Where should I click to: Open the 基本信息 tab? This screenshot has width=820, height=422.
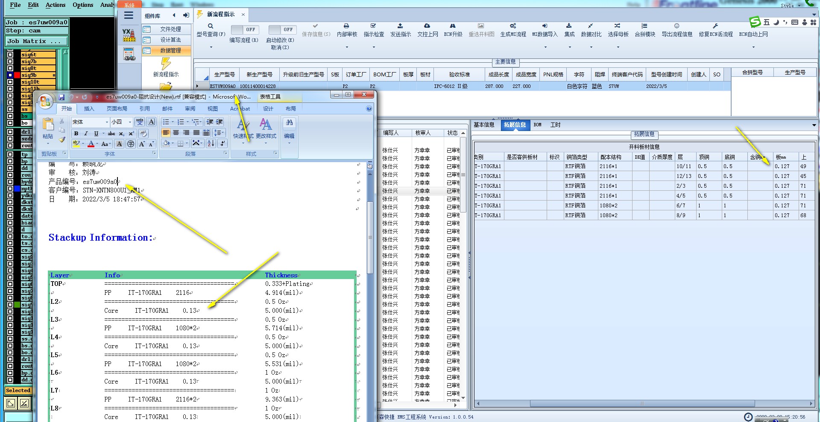click(484, 125)
